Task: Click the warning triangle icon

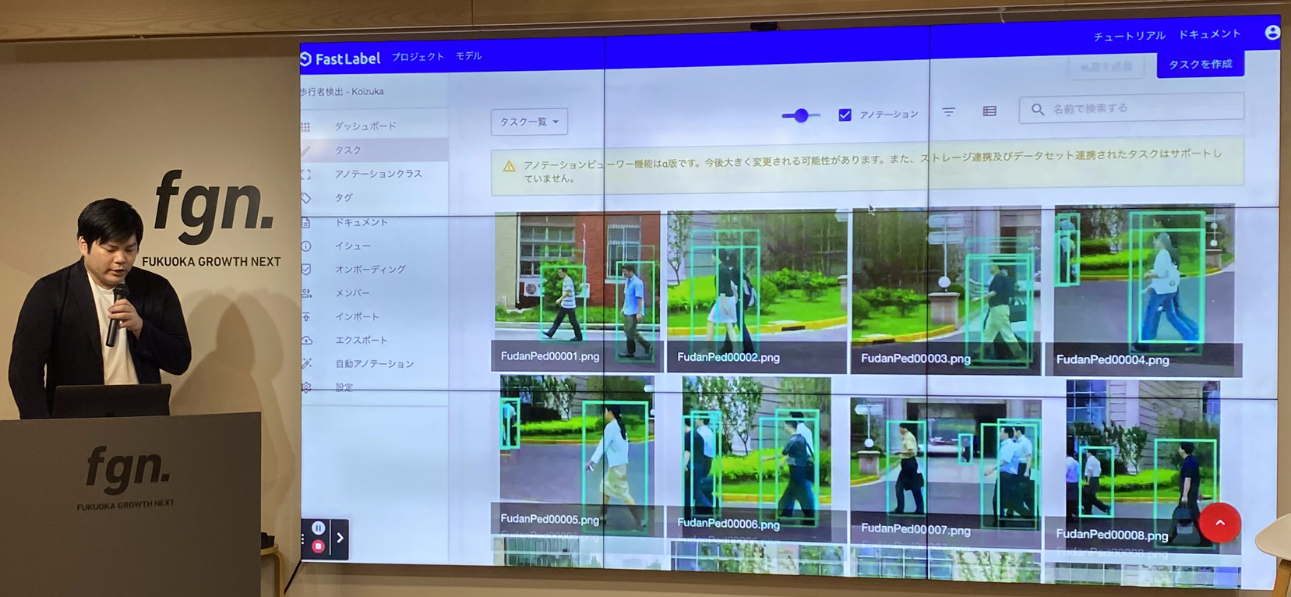Action: coord(509,166)
